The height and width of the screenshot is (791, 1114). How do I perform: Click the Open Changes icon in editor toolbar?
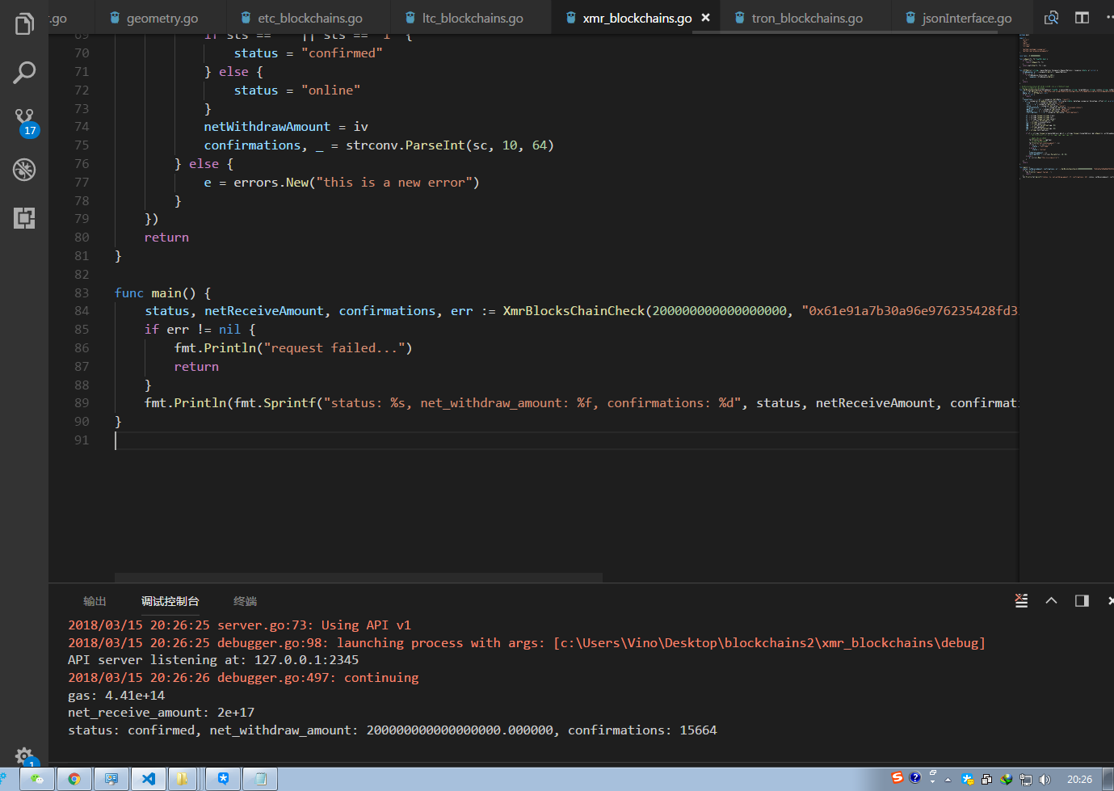coord(1051,18)
